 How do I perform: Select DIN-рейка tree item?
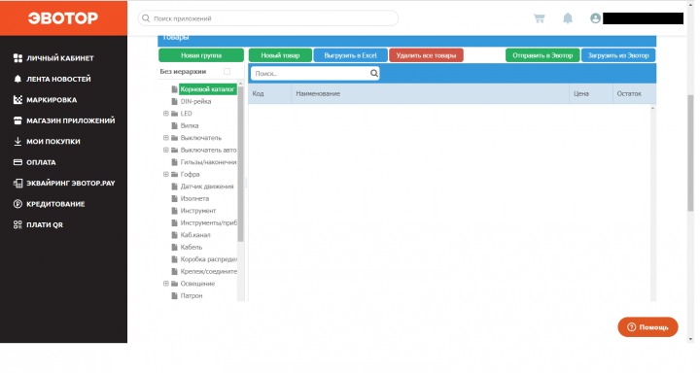[196, 101]
